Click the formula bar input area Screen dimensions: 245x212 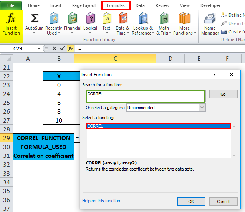coord(160,49)
